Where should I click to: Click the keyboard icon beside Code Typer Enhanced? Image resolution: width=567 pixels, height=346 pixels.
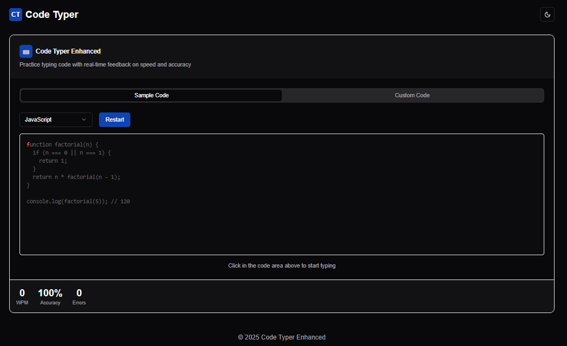tap(26, 51)
